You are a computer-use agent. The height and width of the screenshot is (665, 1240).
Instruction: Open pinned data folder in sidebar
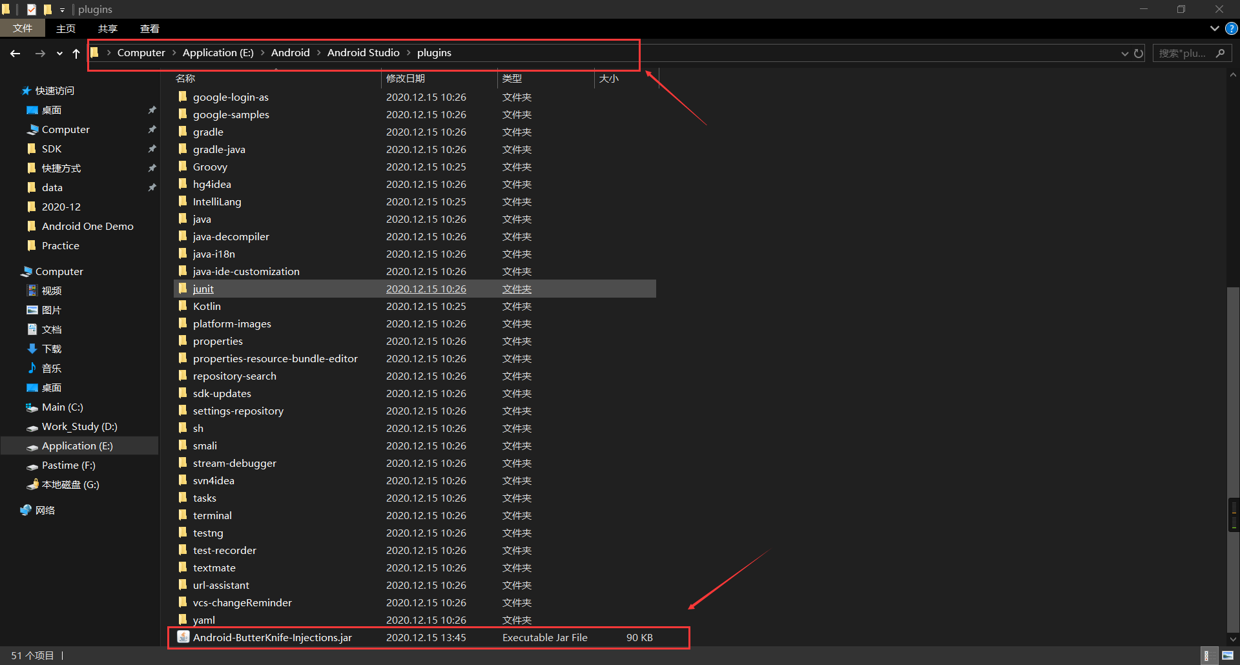52,188
